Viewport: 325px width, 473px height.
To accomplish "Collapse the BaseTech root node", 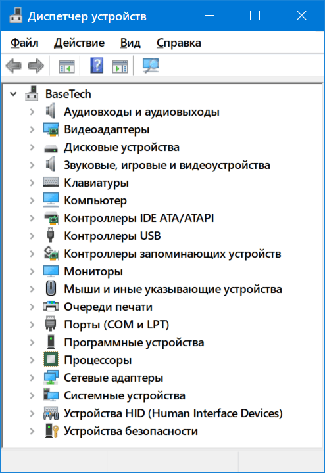I will coord(13,94).
